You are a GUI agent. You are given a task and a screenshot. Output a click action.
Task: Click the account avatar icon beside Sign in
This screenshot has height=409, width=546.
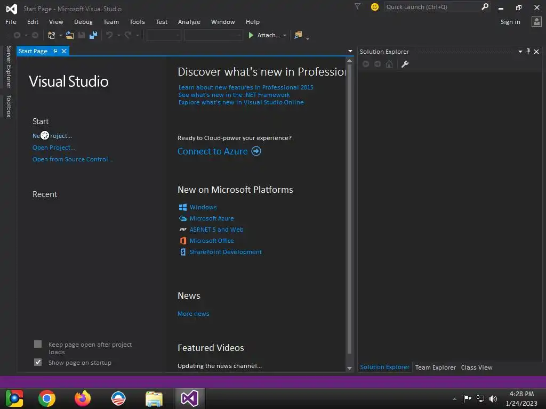coord(536,21)
